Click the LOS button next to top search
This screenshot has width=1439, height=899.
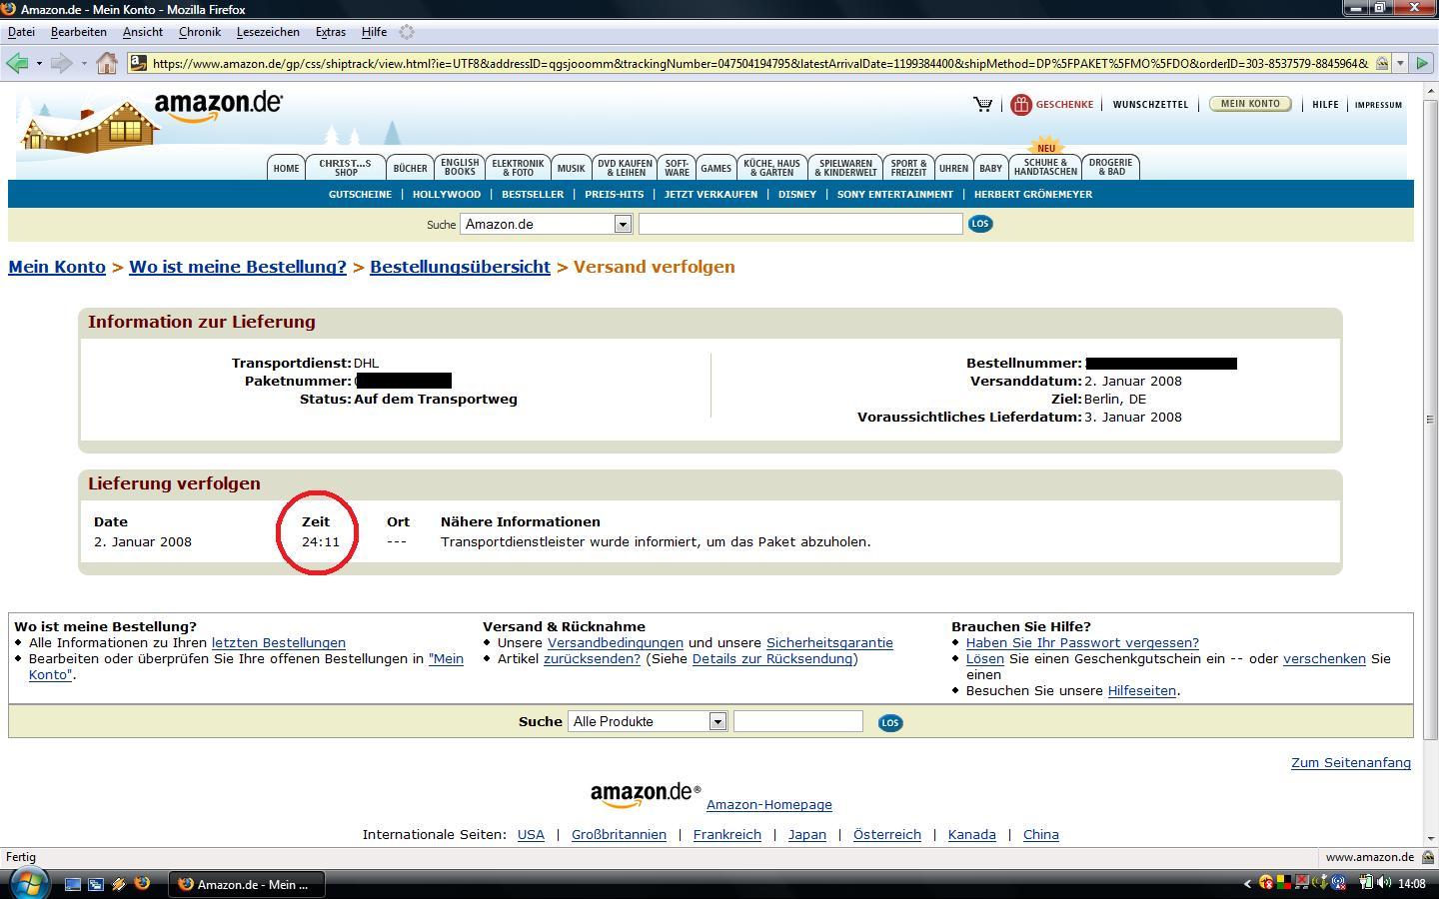coord(980,224)
